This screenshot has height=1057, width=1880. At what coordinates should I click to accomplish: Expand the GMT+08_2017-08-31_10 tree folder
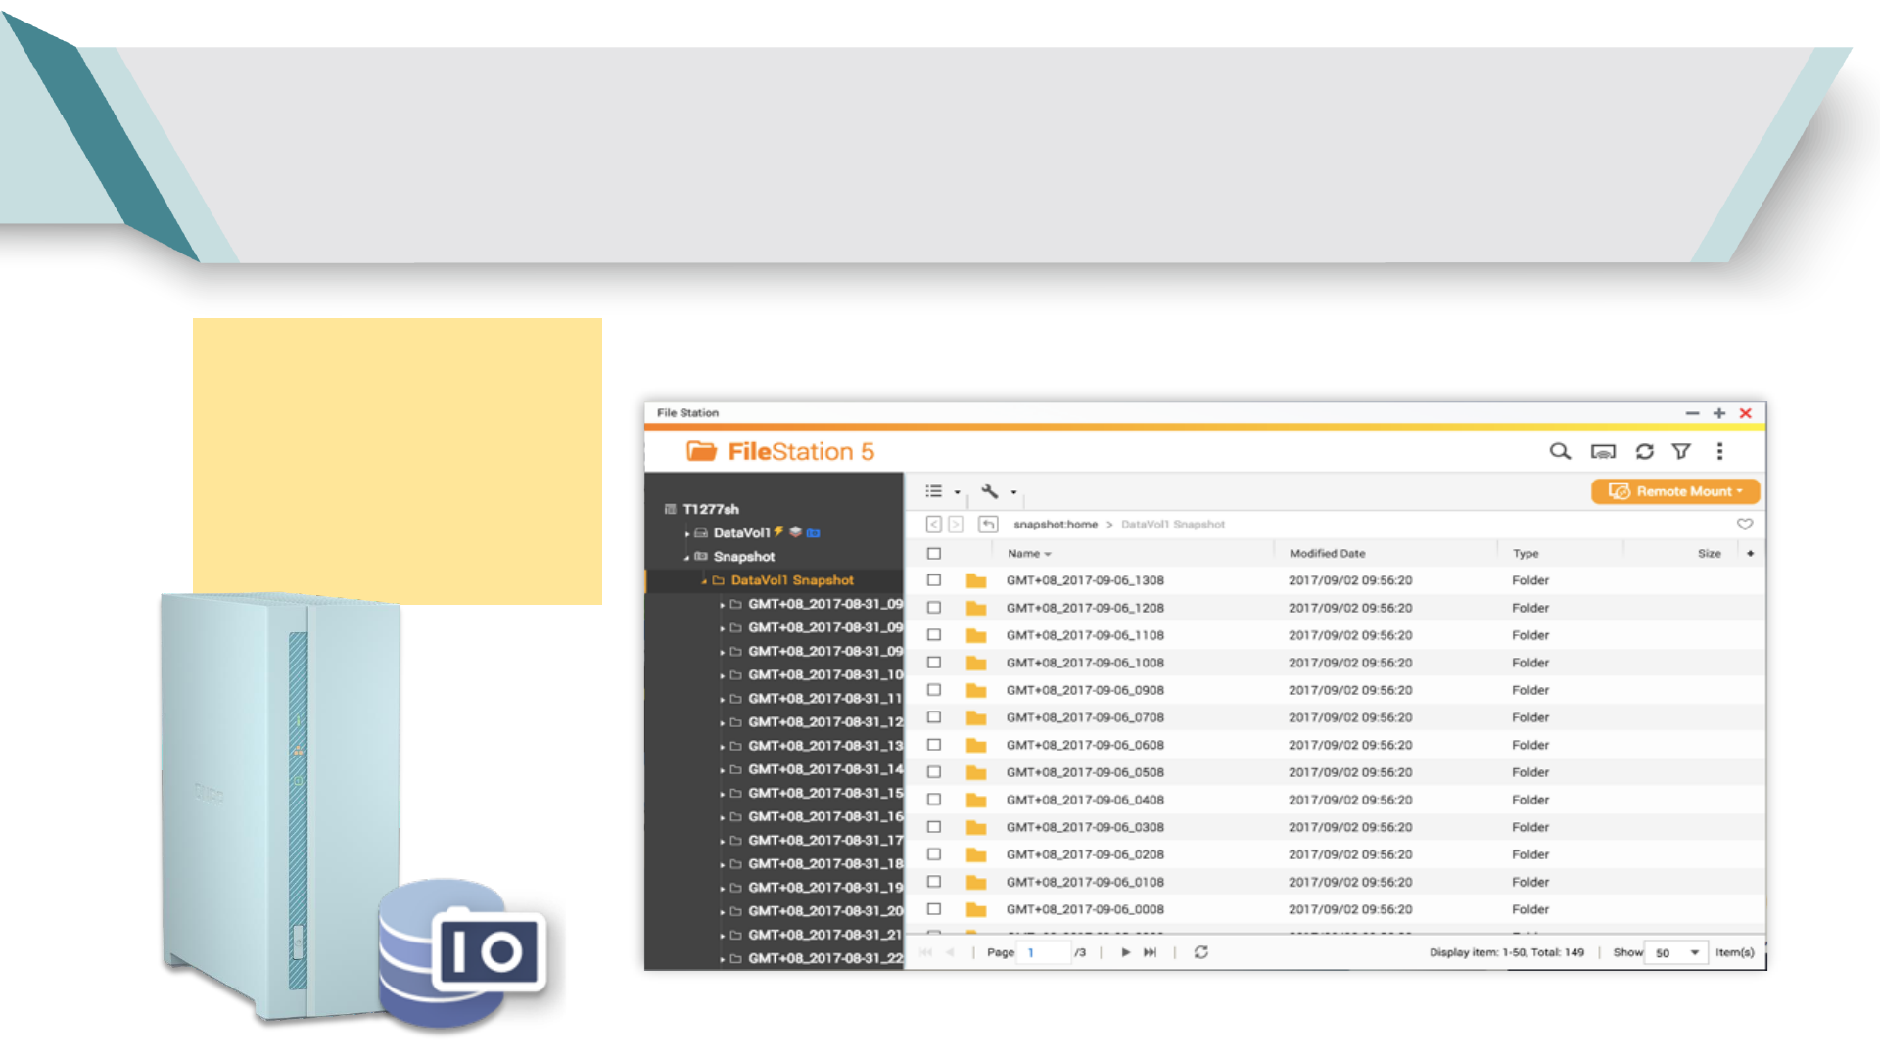[723, 676]
